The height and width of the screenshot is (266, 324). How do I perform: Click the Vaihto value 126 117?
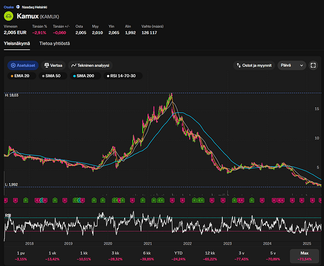[149, 32]
